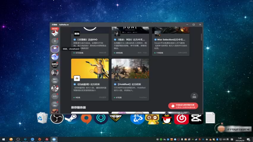Click the vertical scrollbar thumb in Kaiheila window

coord(201,37)
